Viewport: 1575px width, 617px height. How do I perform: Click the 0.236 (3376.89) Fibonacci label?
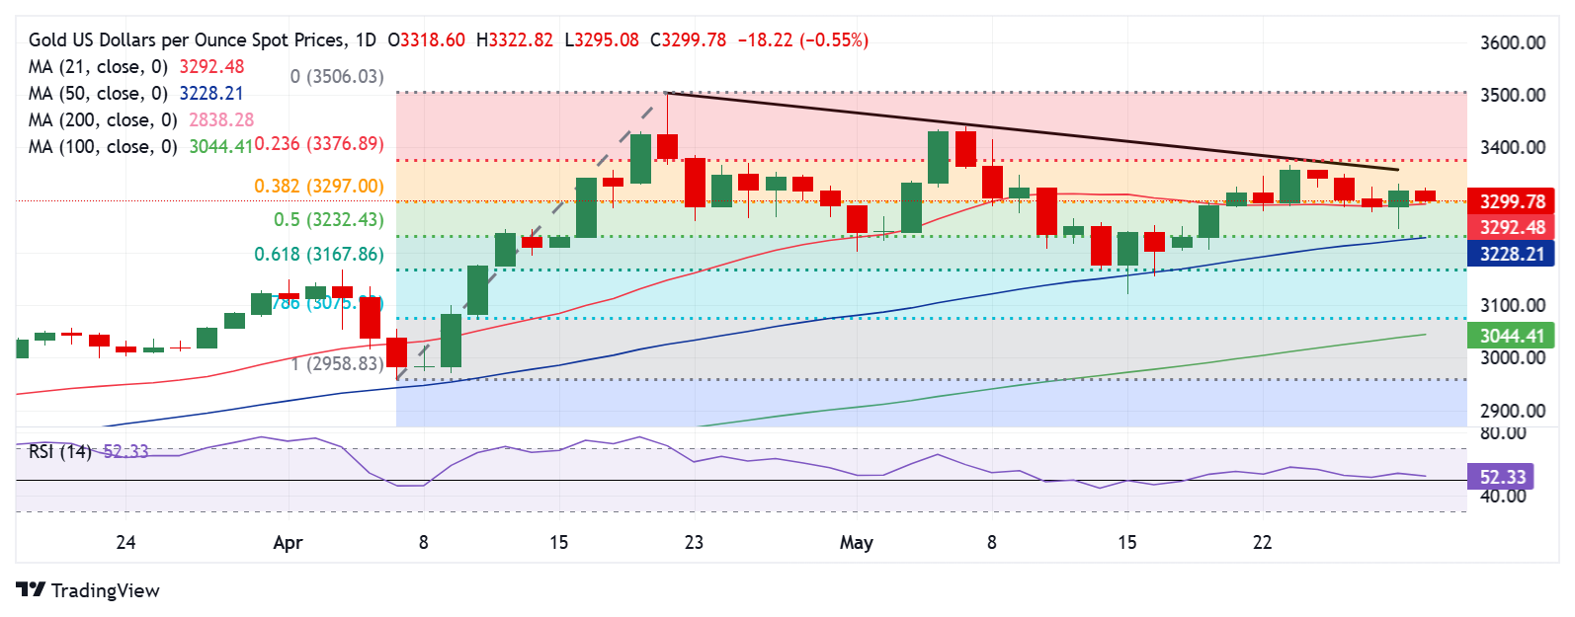pos(319,144)
